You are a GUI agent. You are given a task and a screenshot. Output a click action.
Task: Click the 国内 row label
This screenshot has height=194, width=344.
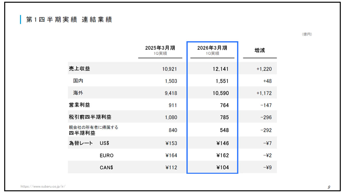click(x=78, y=81)
